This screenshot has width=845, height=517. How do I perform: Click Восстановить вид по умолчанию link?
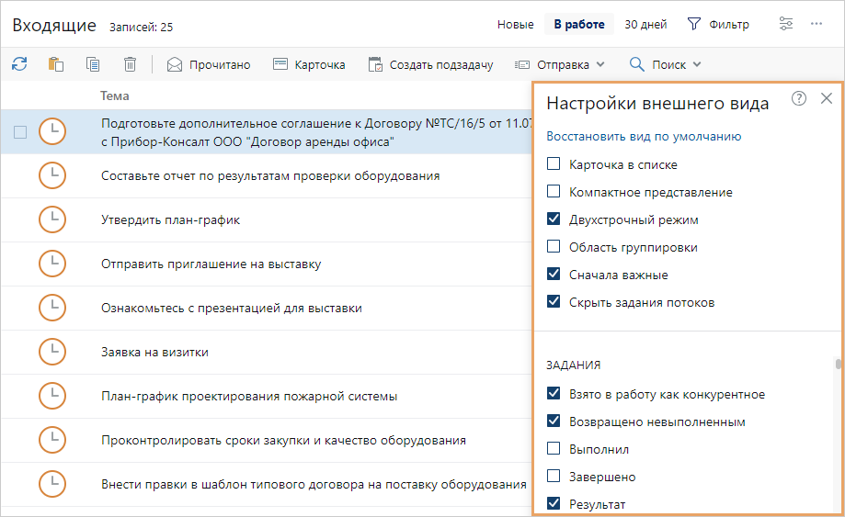coord(644,137)
